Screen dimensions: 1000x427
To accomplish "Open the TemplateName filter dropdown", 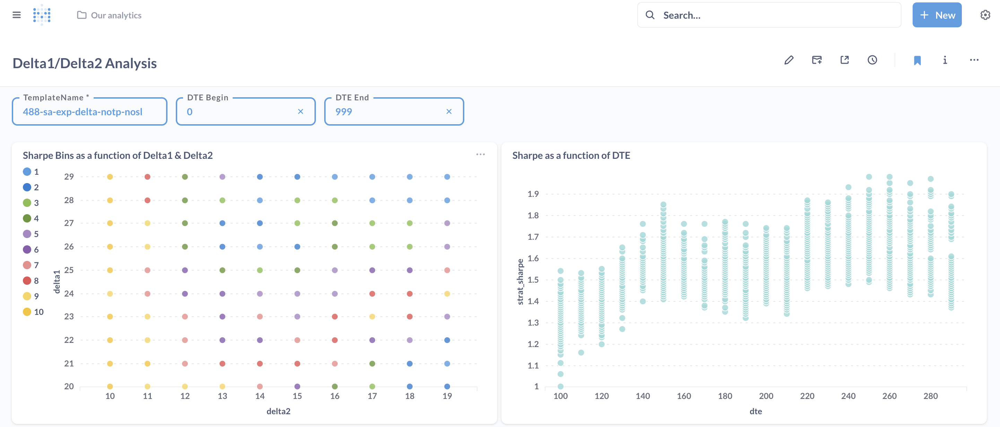I will coord(89,111).
